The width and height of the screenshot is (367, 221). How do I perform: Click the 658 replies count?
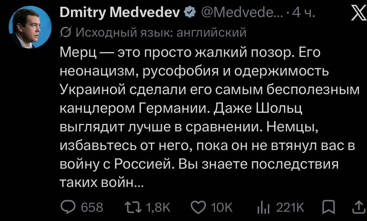point(92,207)
